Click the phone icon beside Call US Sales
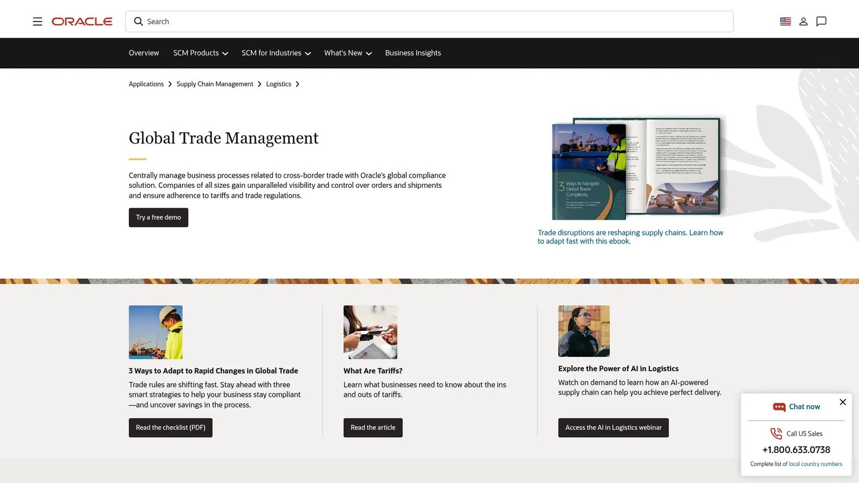Viewport: 859px width, 483px height. tap(776, 434)
